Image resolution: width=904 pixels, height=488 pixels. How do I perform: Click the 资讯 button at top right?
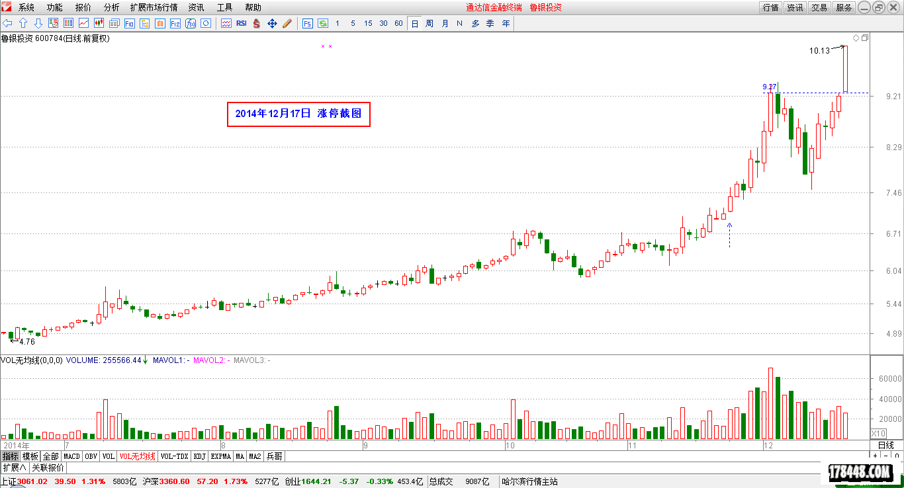click(795, 7)
